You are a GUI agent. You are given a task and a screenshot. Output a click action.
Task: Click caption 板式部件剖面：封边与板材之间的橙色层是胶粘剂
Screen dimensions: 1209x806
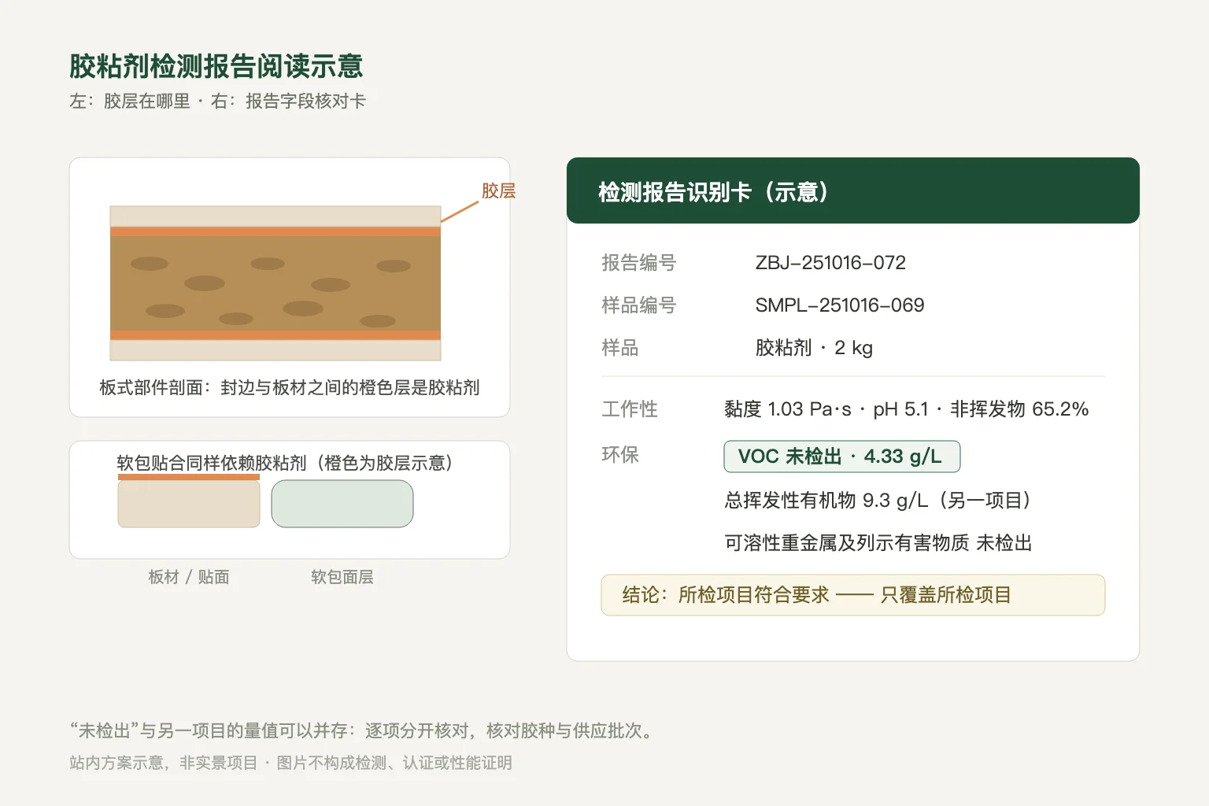(290, 387)
